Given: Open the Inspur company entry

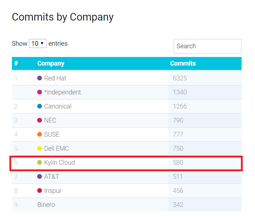Looking at the screenshot, I should tap(53, 191).
